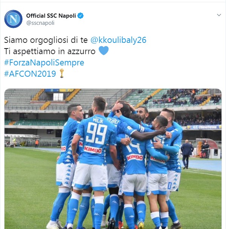
Task: Open the SSC Napoli profile avatar
Action: [x=13, y=19]
